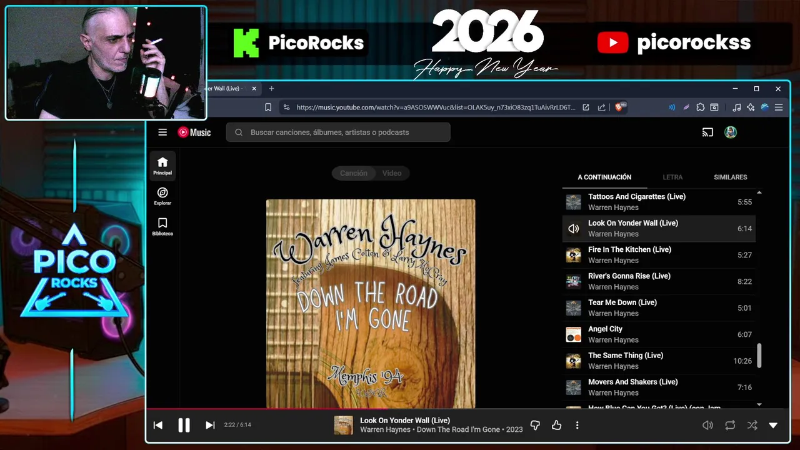Open the extensions puzzle icon

click(x=701, y=107)
